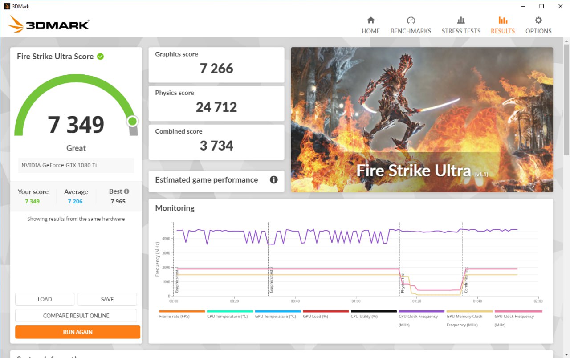Click the Great rating label
Viewport: 570px width, 358px height.
pos(76,148)
